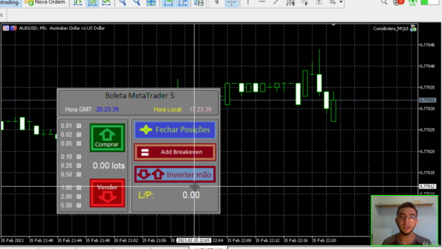442x249 pixels.
Task: Tile chart windows with grid icon
Action: (151, 3)
